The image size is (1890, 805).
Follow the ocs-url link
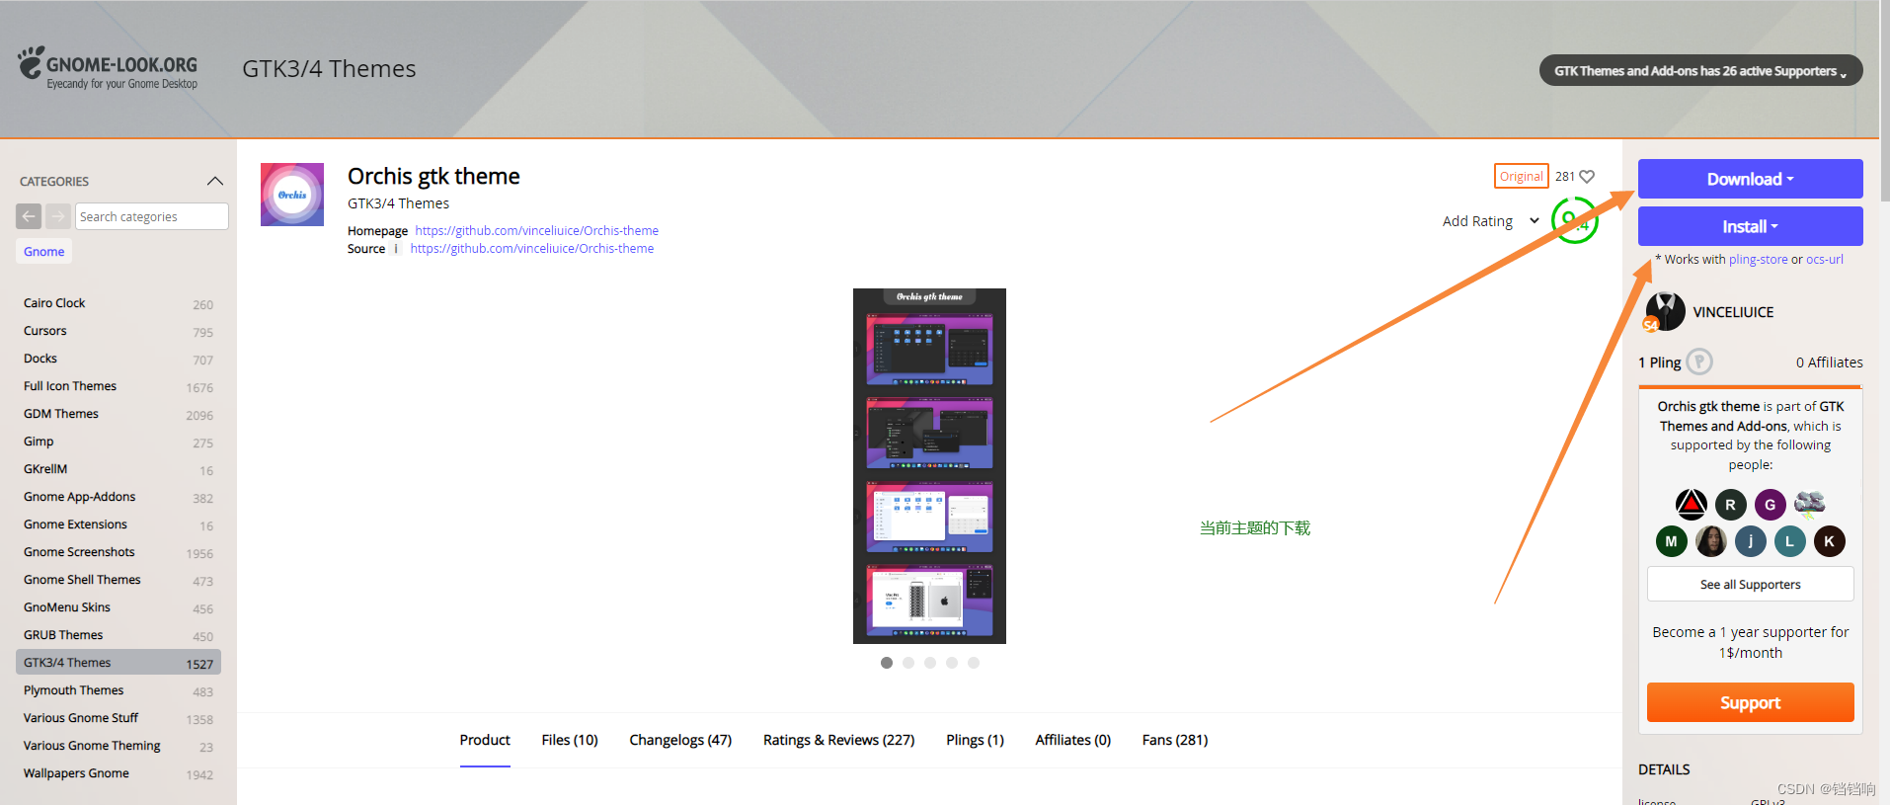(1825, 260)
